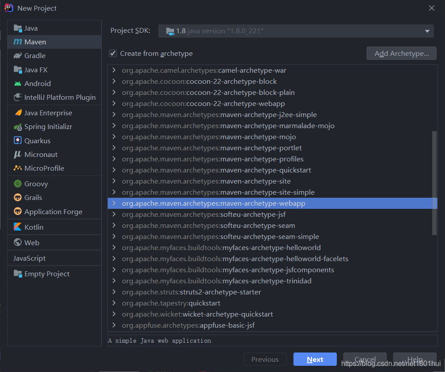Close the New Project dialog

pyautogui.click(x=432, y=8)
